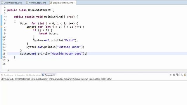This screenshot has width=187, height=105.
Task: Click the left arrow of the editor horizontal scrollbar
Action: click(8, 70)
